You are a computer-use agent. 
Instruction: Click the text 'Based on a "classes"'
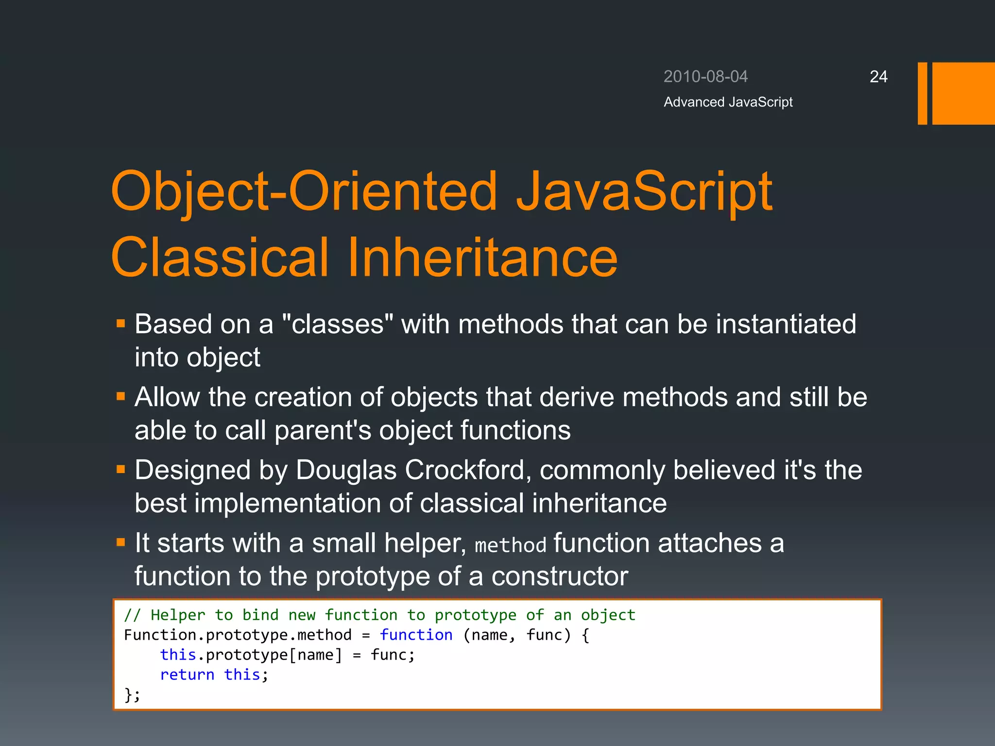coord(264,324)
